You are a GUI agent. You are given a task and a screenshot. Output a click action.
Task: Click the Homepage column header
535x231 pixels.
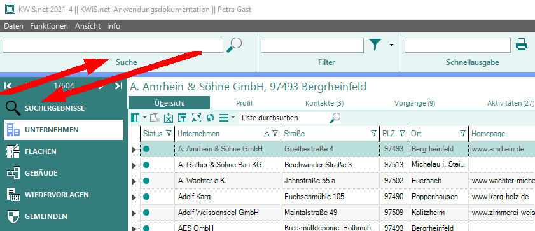tap(501, 134)
